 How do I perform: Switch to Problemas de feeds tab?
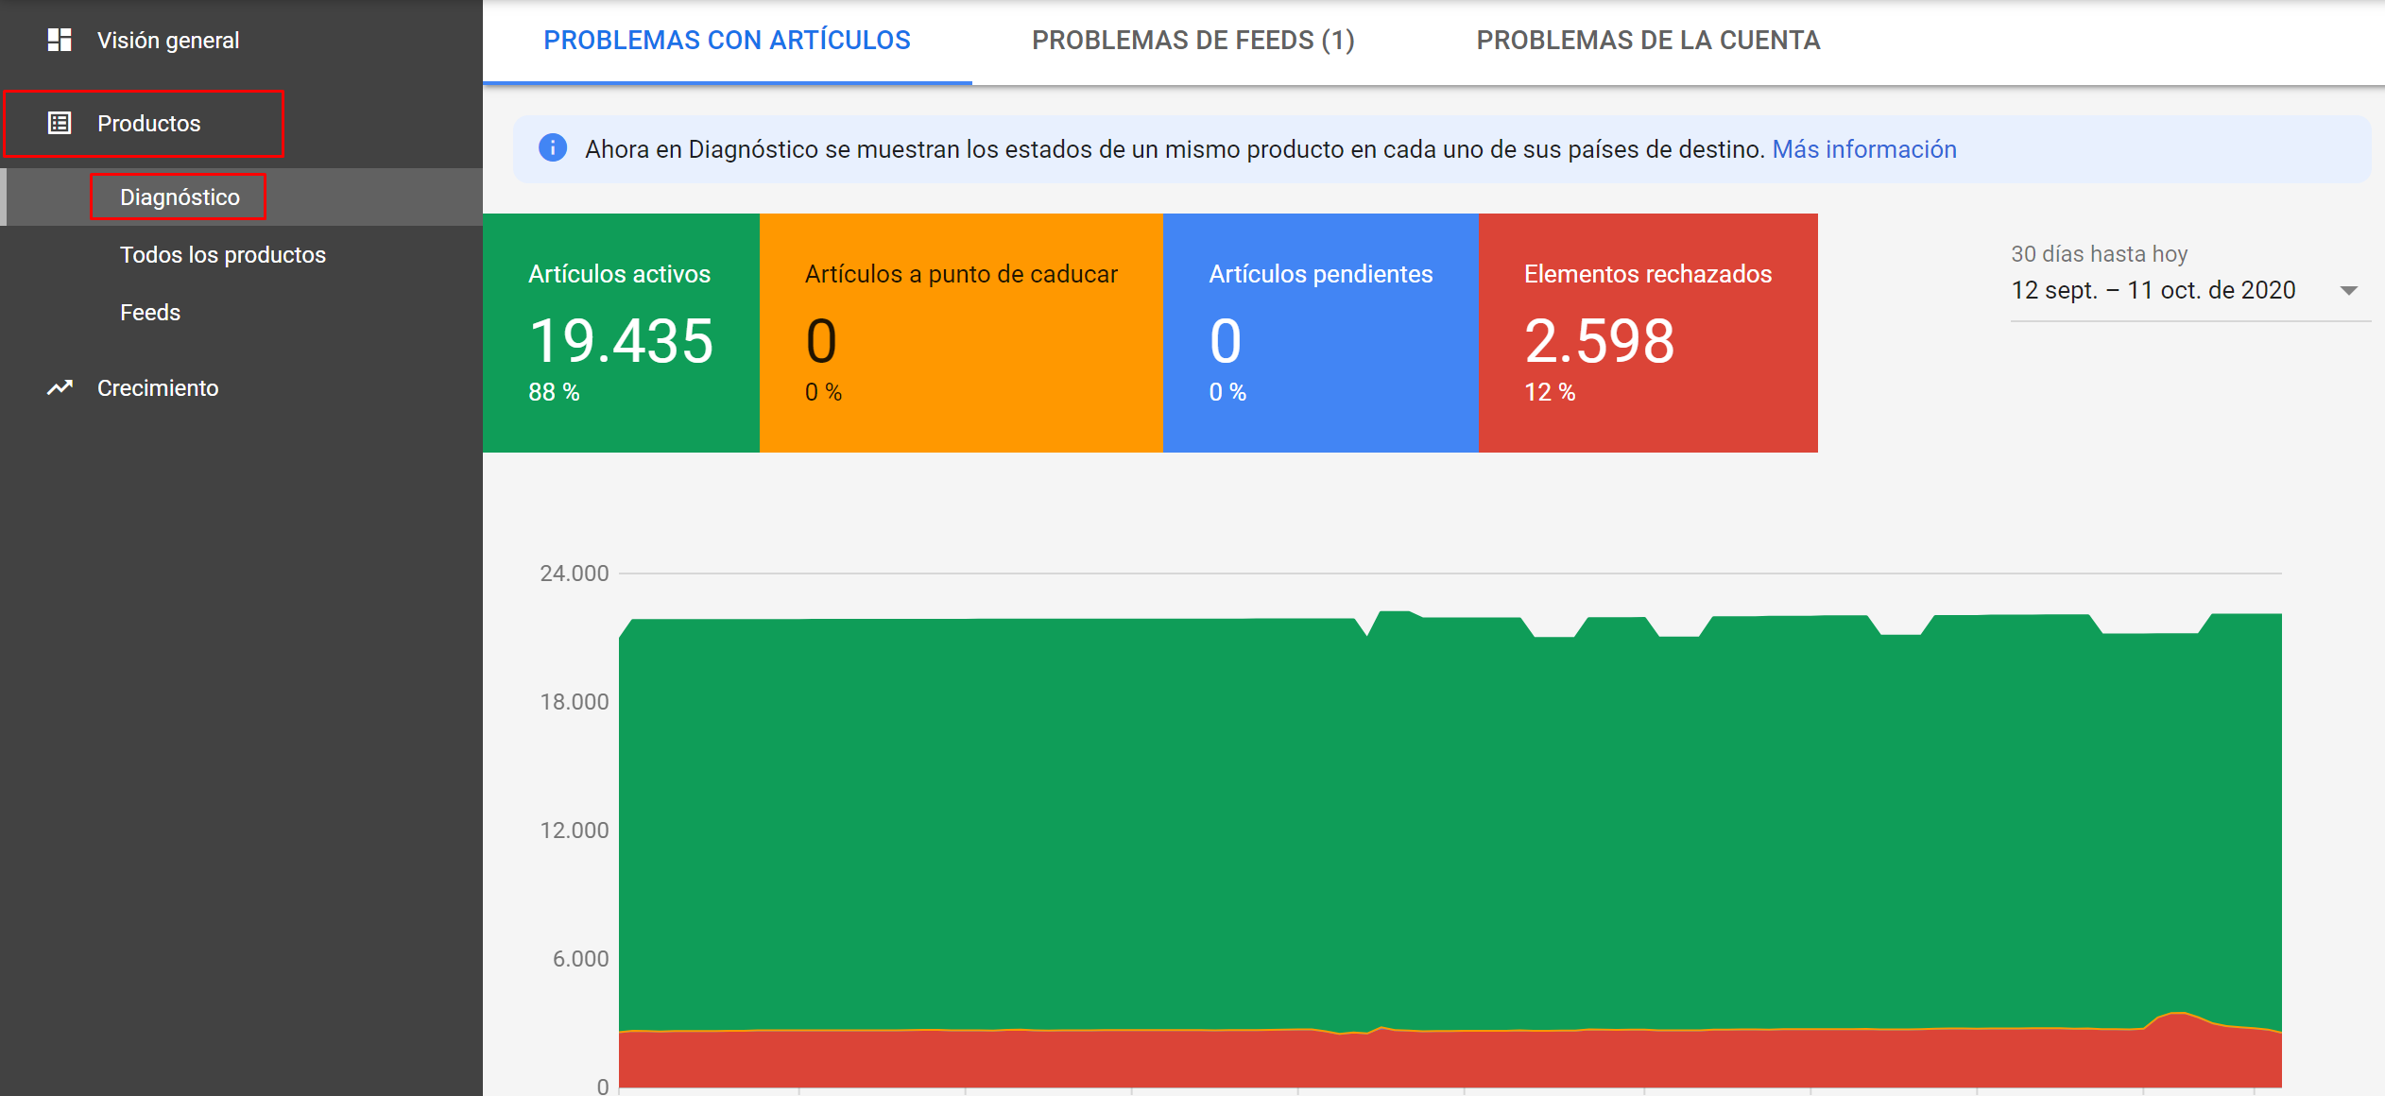(x=1192, y=41)
